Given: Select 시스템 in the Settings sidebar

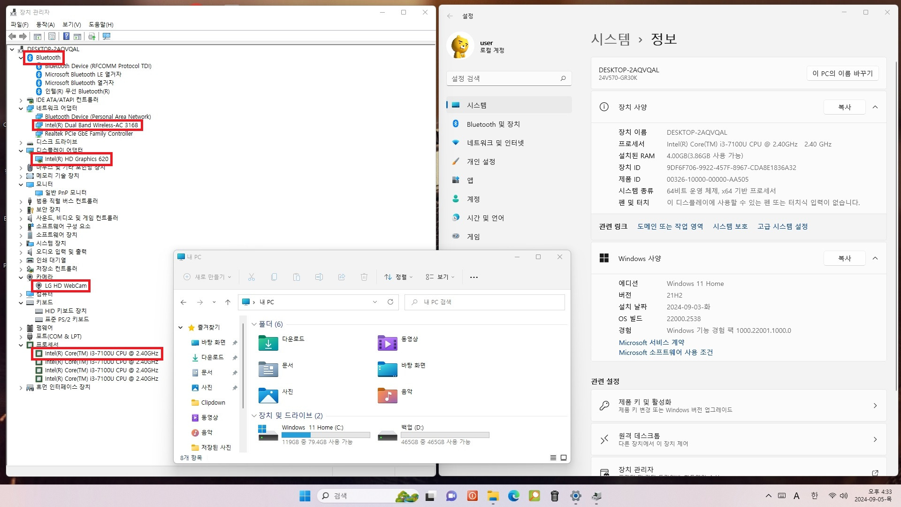Looking at the screenshot, I should pos(509,105).
